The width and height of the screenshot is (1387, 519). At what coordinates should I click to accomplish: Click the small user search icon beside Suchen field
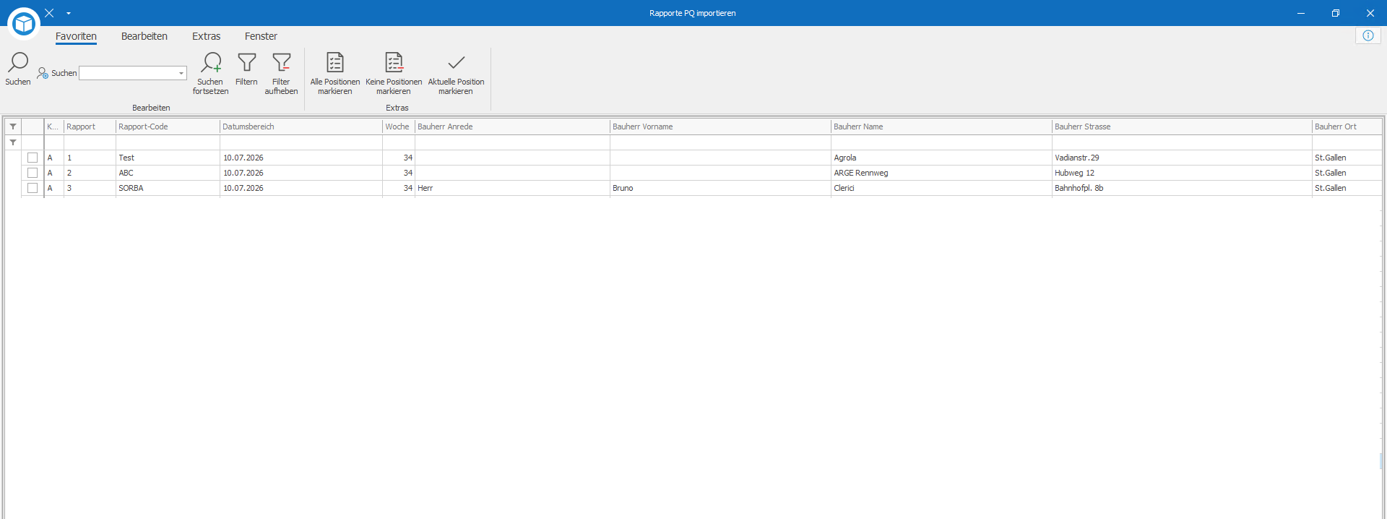tap(43, 73)
